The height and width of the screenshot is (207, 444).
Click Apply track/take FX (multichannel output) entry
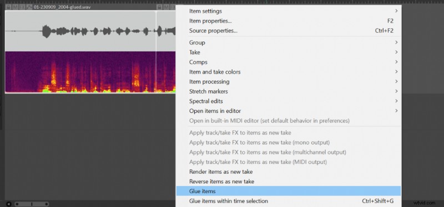(x=288, y=152)
